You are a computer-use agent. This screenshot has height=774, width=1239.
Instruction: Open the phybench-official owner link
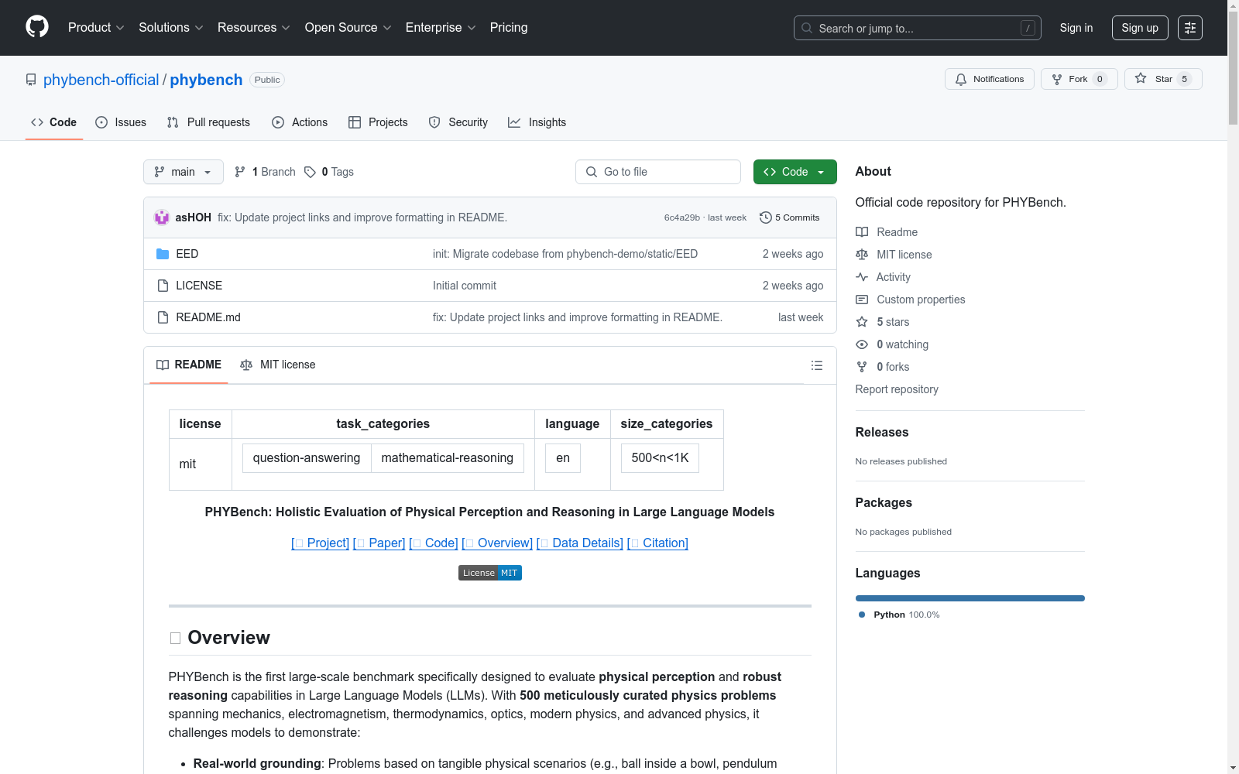(x=101, y=80)
